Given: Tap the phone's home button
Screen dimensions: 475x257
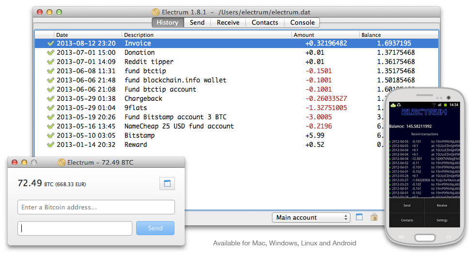Looking at the screenshot, I should [425, 238].
